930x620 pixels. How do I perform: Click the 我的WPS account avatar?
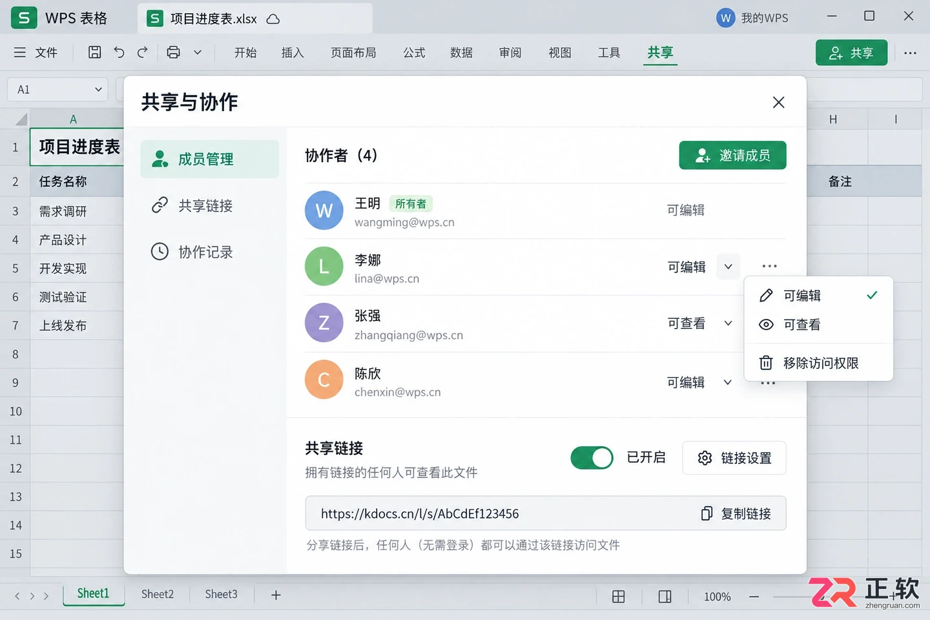click(726, 18)
